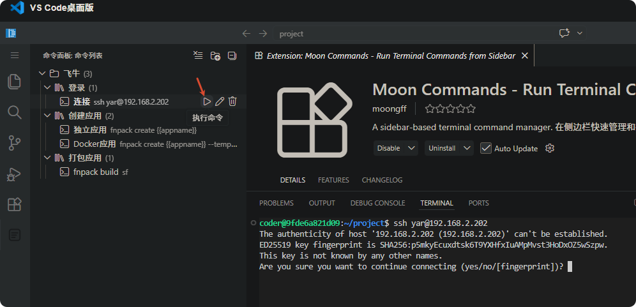Click the Disable button
This screenshot has width=636, height=307.
click(x=389, y=149)
